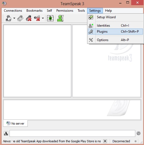Click the connection status indicator dot
Image resolution: width=144 pixels, height=145 pixels.
136,141
